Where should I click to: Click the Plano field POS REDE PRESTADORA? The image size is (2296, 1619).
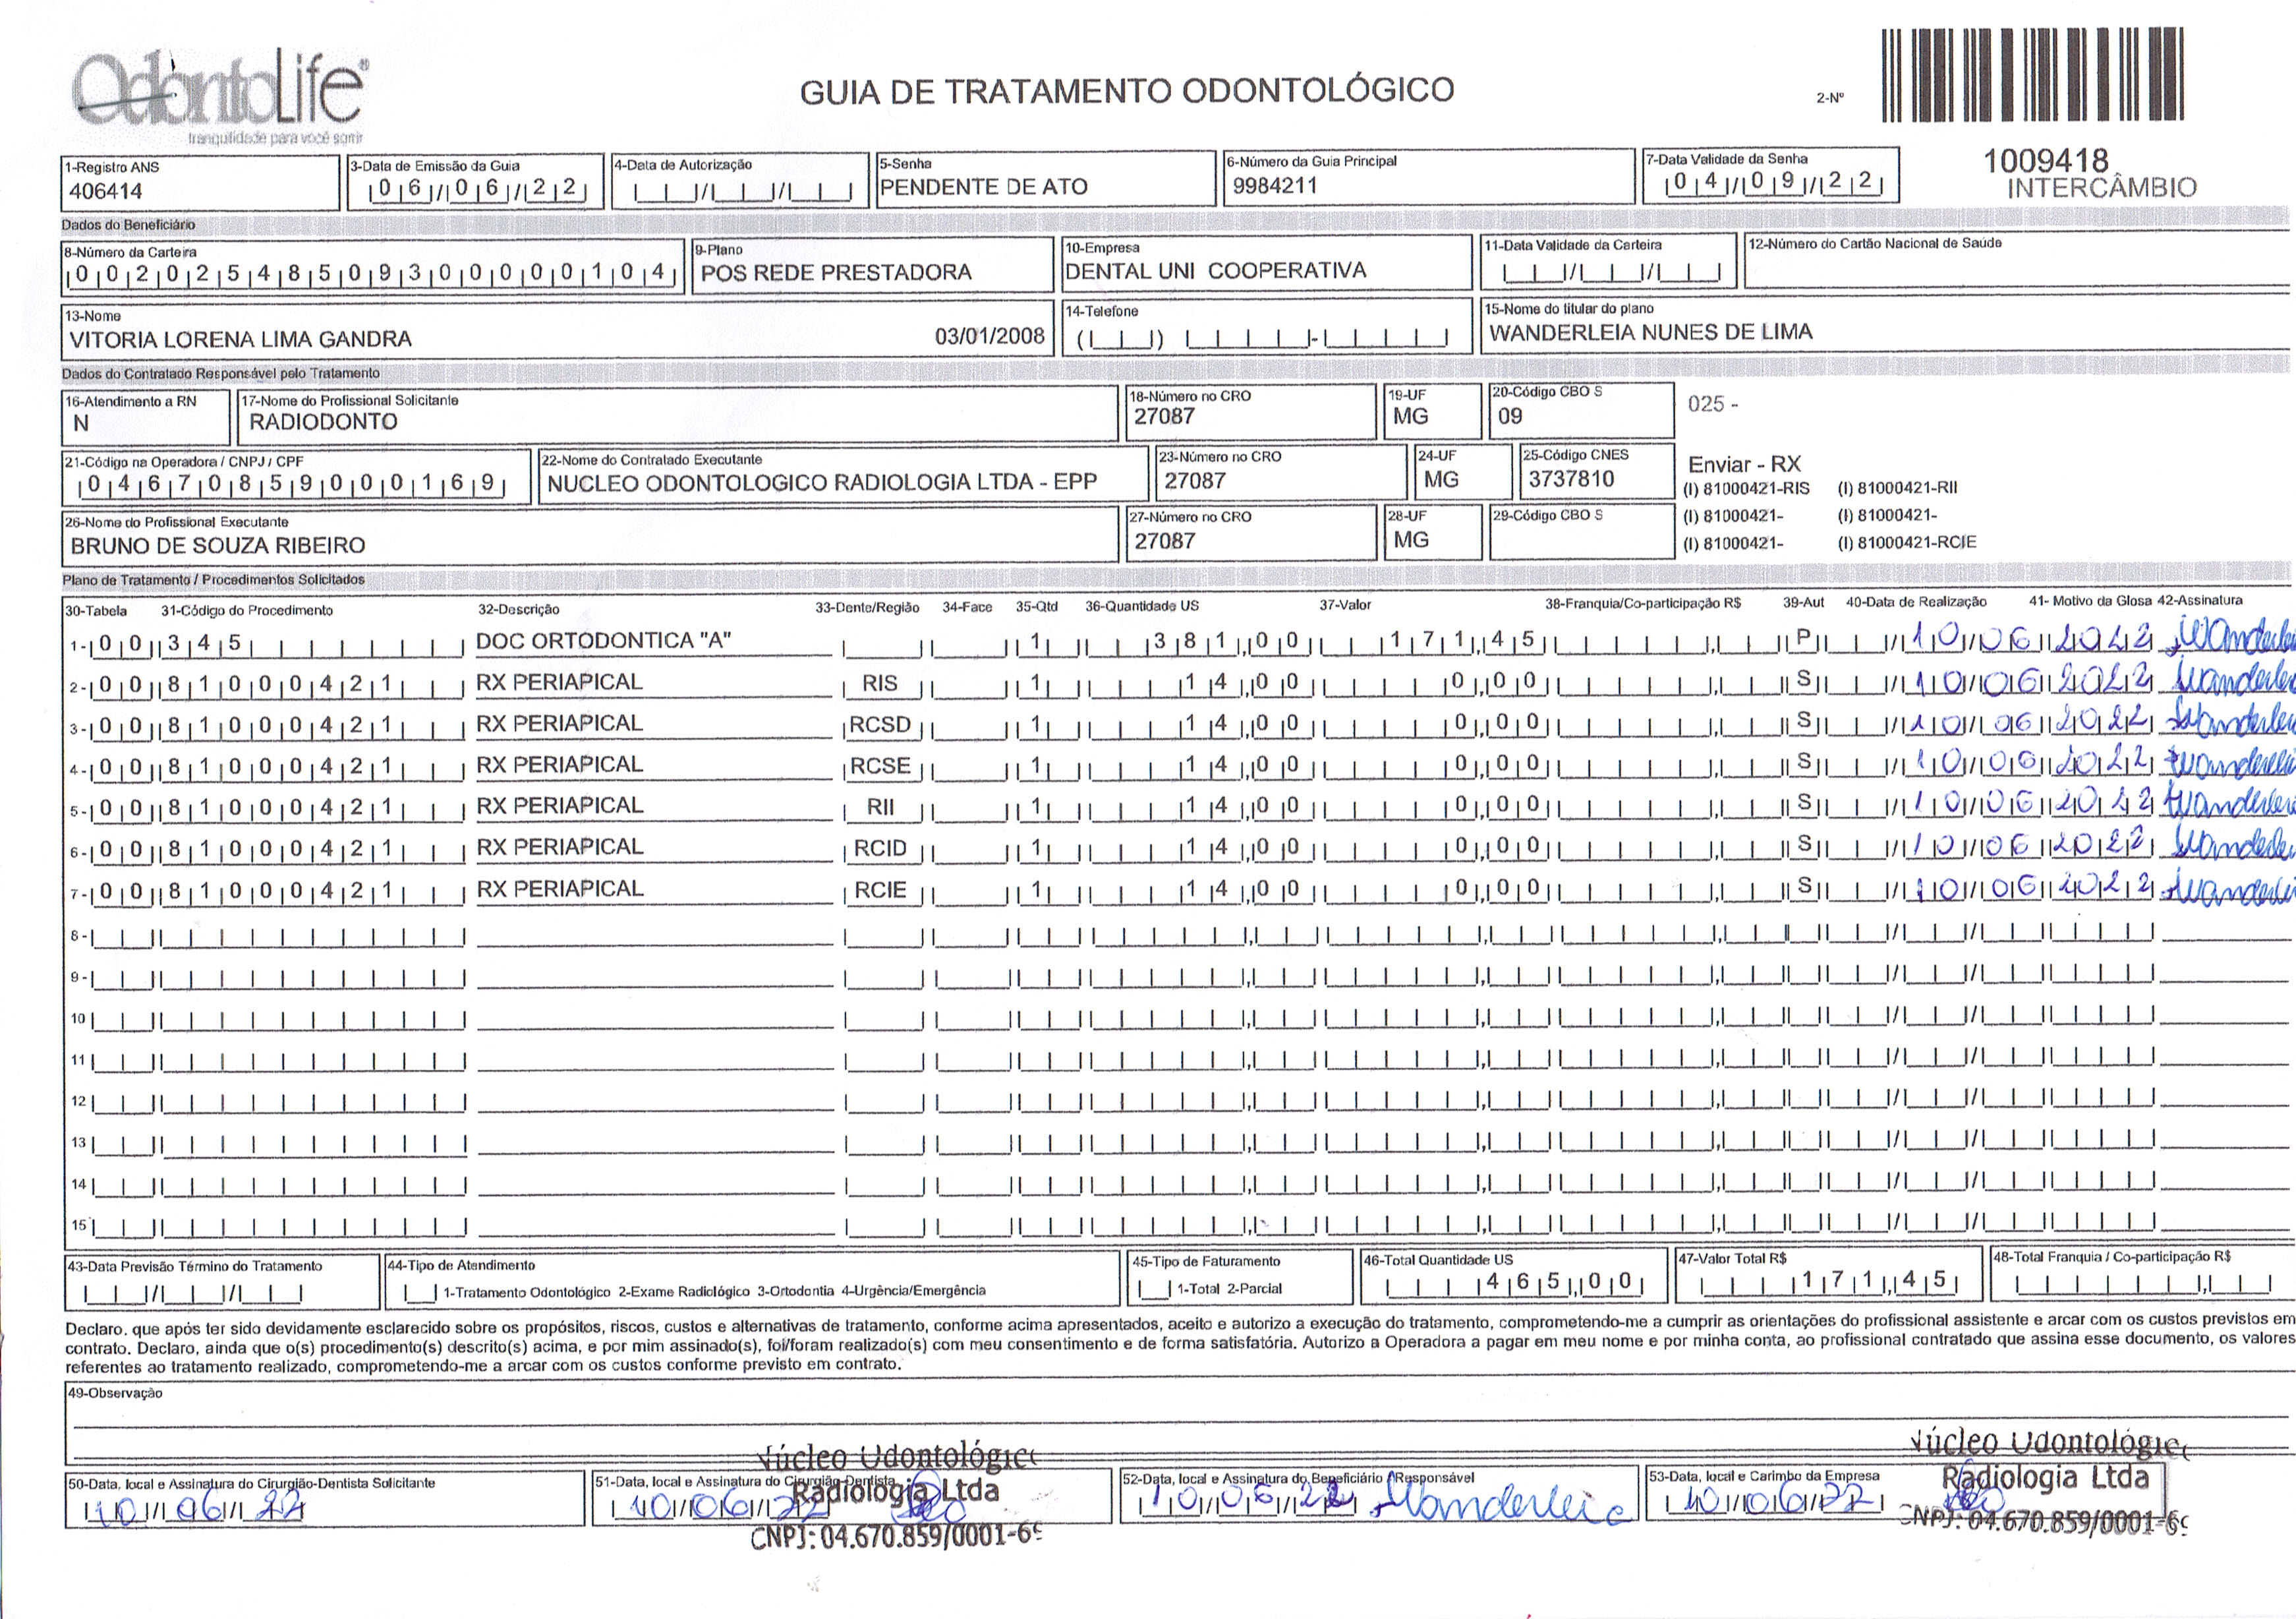click(x=836, y=272)
